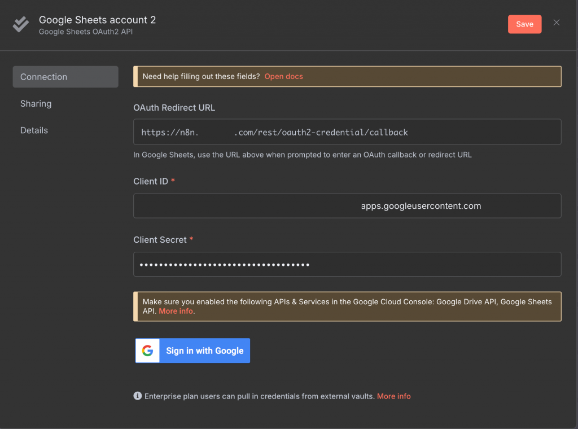Save the Google Sheets credential

point(524,24)
